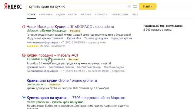Open Краны для кухни Grohe result
The width and height of the screenshot is (194, 109).
point(62,81)
